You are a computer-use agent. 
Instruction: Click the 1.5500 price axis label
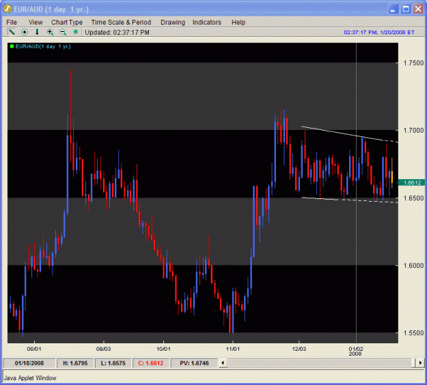tap(413, 332)
